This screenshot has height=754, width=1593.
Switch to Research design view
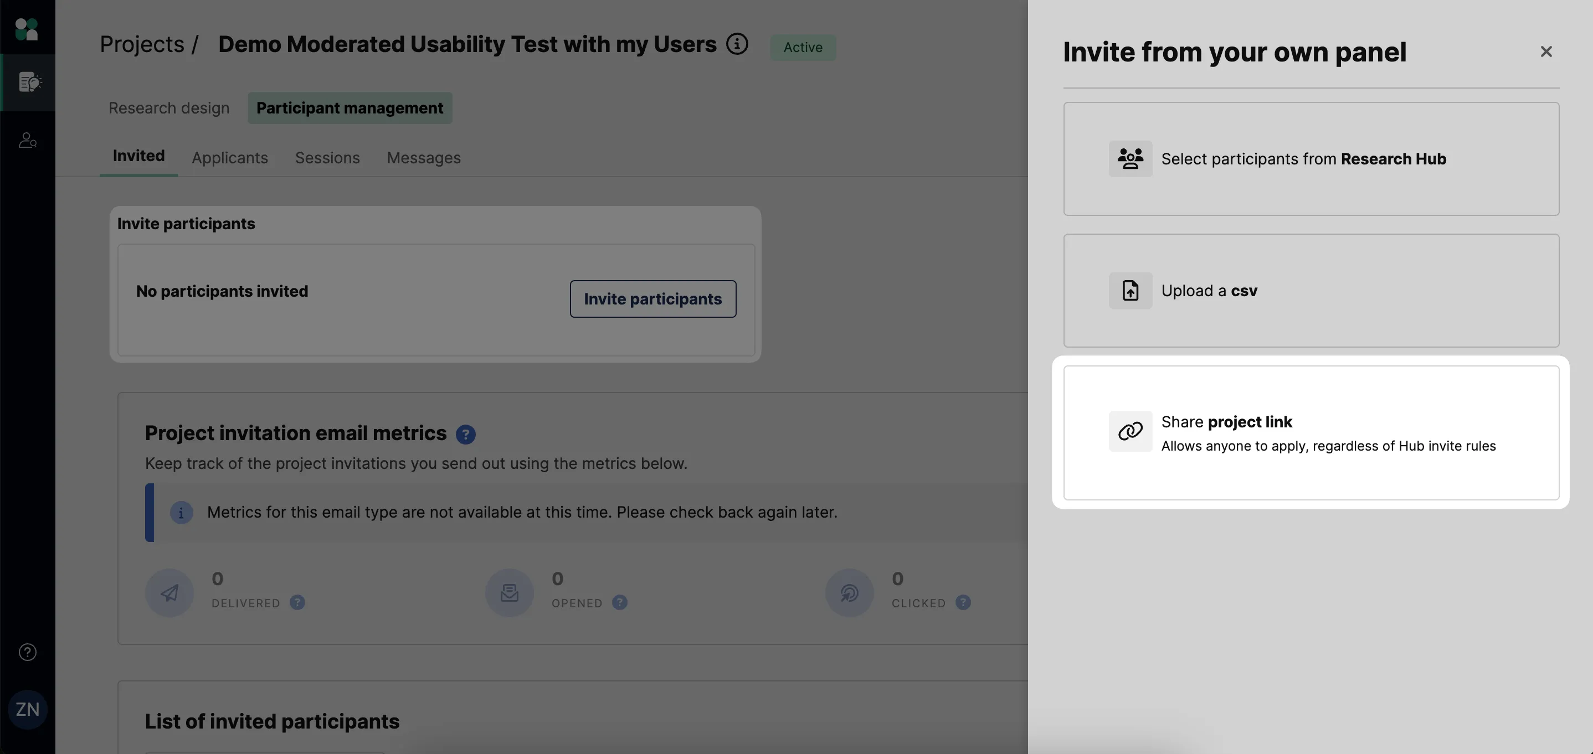pos(168,107)
